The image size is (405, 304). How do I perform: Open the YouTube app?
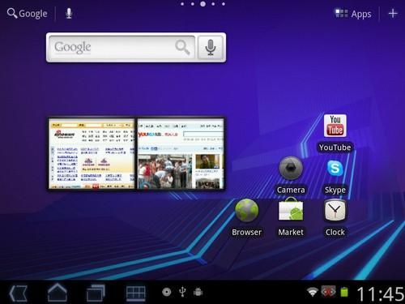pos(335,133)
